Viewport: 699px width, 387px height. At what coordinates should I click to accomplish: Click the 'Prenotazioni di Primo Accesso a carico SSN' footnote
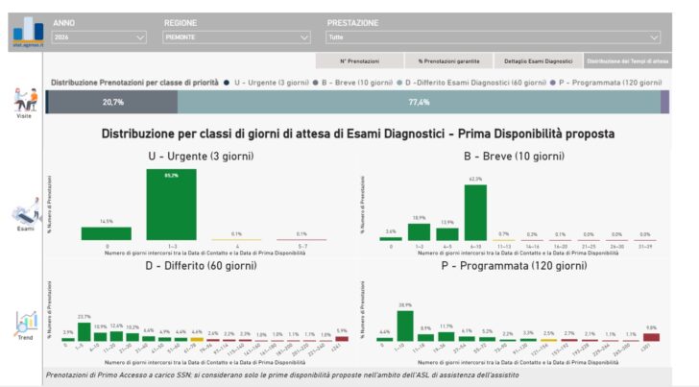[x=282, y=375]
